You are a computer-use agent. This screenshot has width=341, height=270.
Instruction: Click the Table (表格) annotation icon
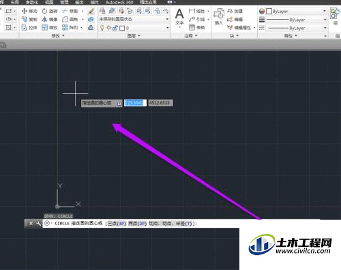(x=197, y=28)
